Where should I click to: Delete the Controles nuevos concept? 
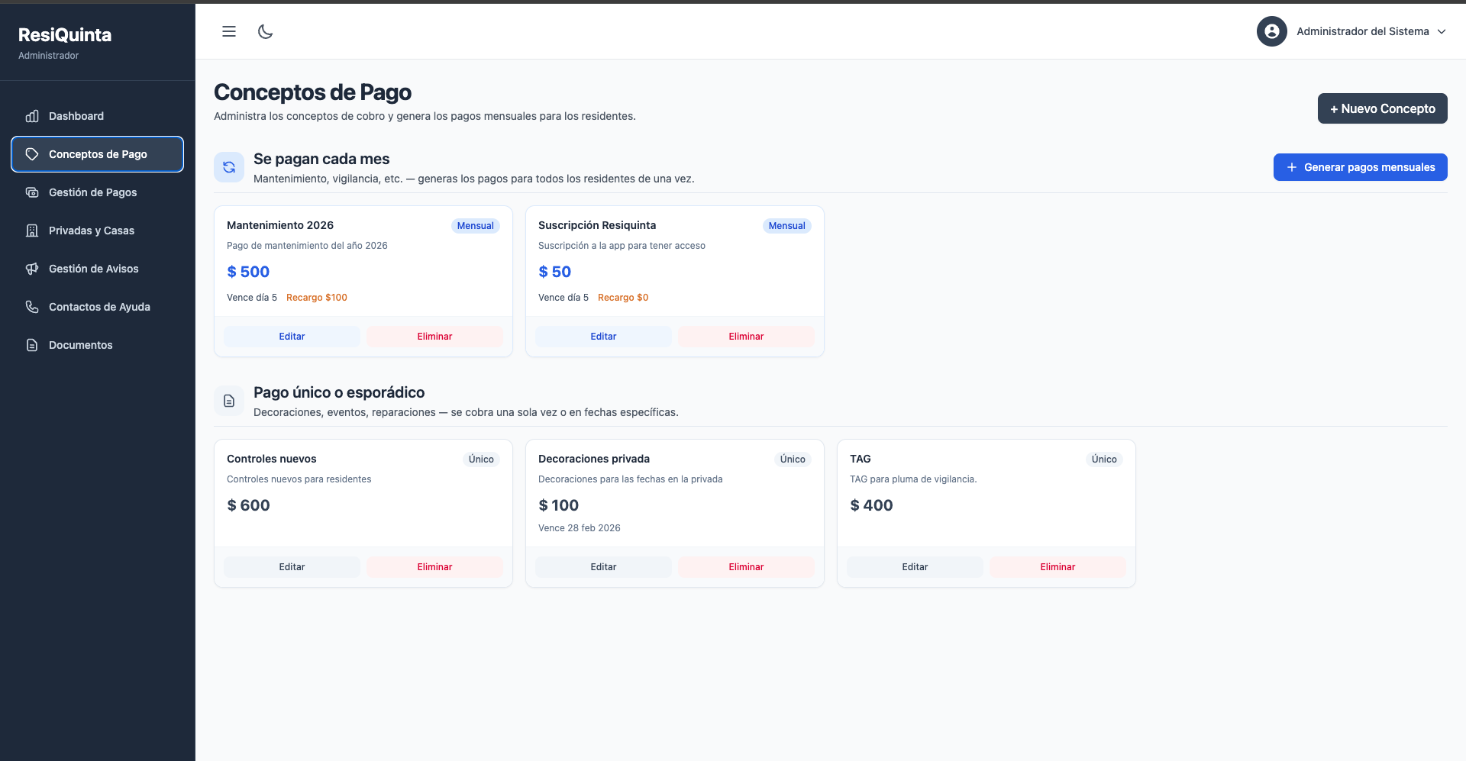(434, 567)
